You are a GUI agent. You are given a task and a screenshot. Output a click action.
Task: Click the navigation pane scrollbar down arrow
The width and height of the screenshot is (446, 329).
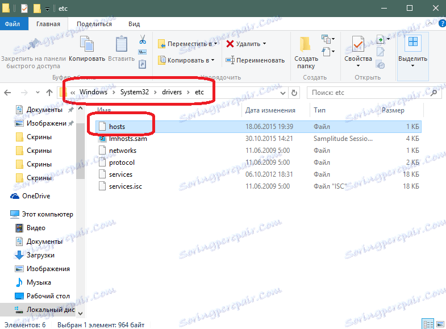[81, 313]
